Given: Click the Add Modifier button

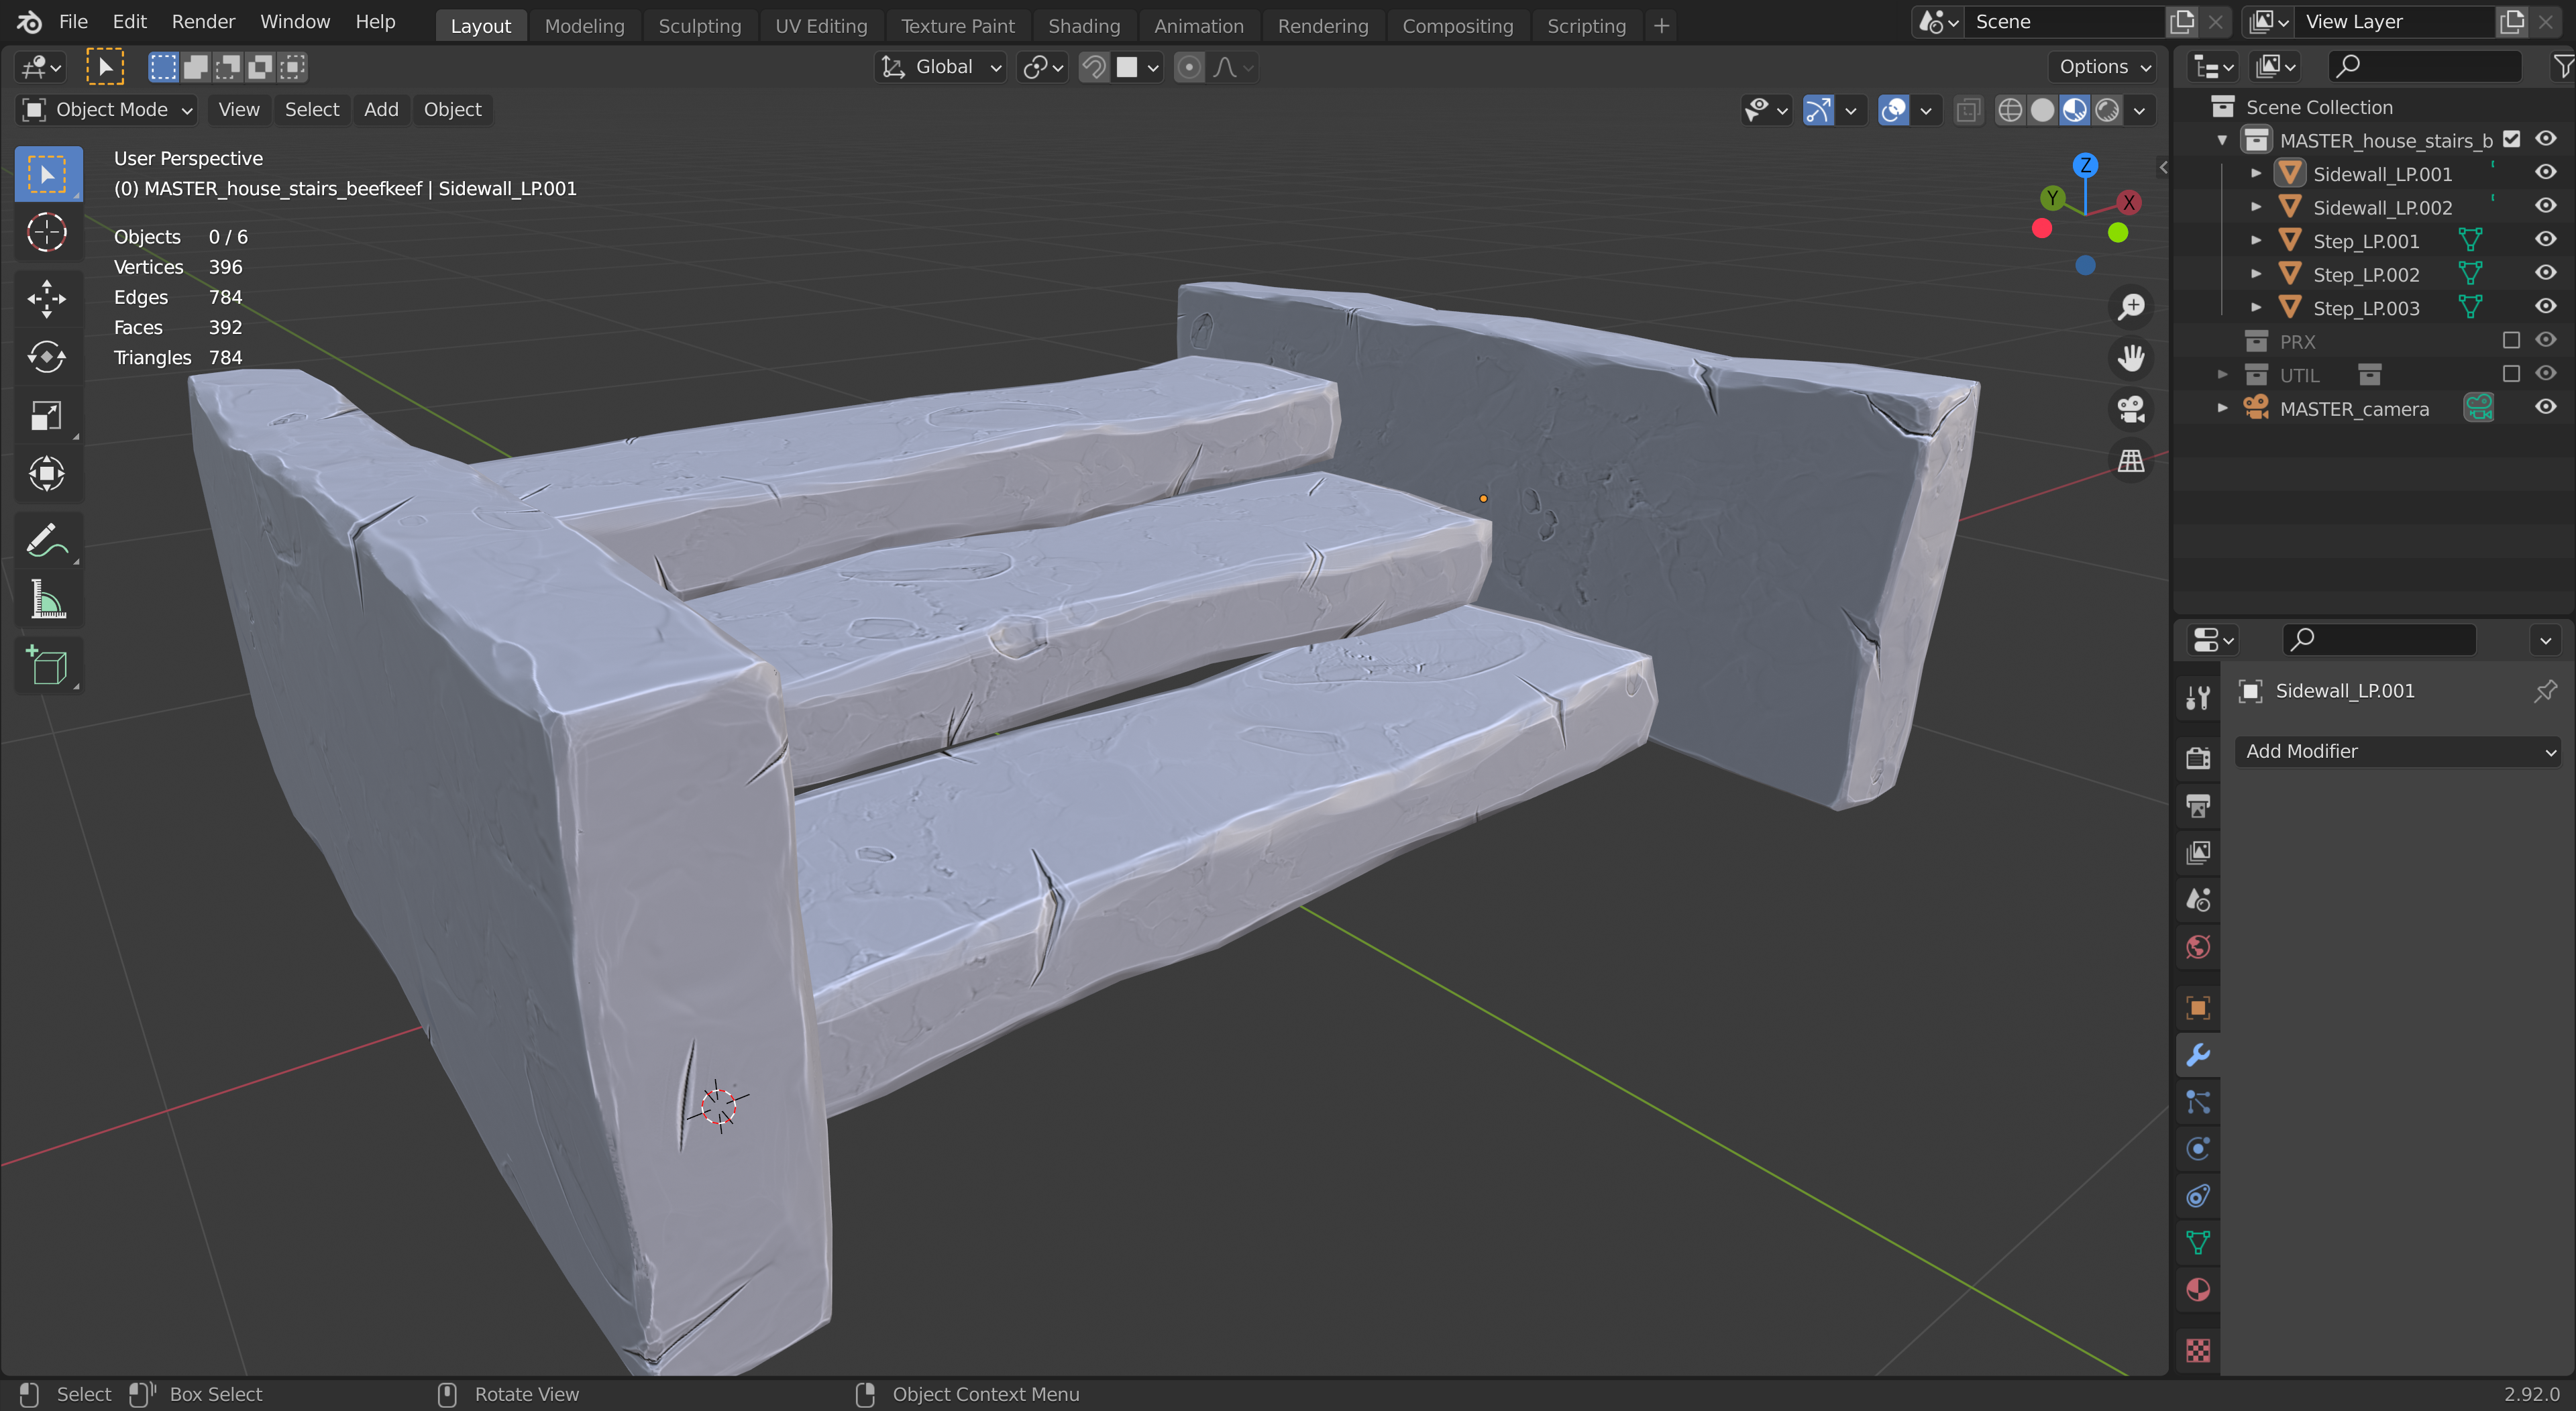Looking at the screenshot, I should tap(2396, 751).
